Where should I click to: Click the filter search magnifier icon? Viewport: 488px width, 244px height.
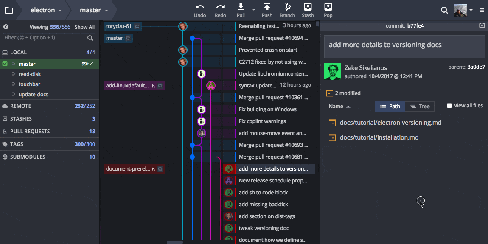pyautogui.click(x=90, y=38)
